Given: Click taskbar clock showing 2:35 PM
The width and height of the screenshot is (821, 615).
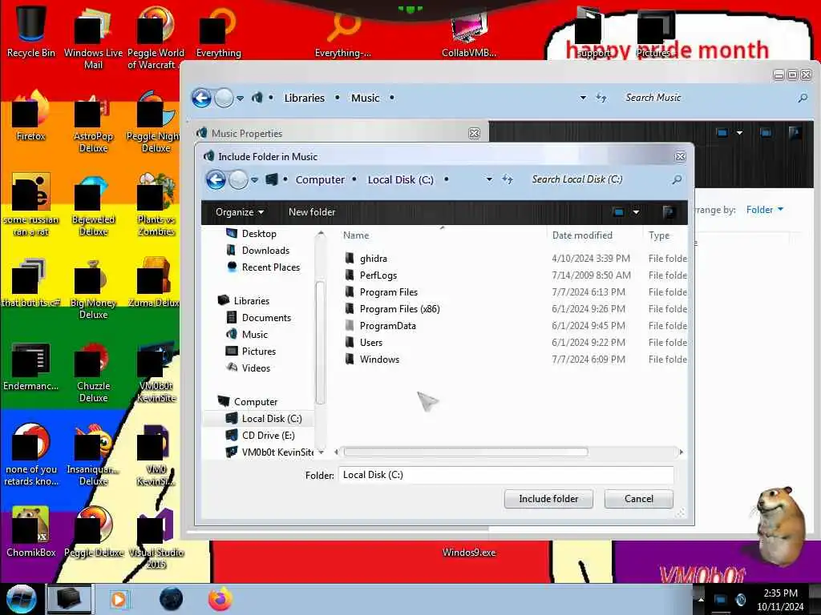Looking at the screenshot, I should [x=780, y=599].
